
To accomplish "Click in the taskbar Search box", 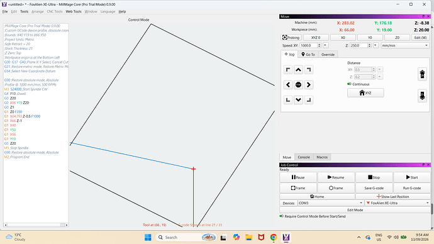I will (186, 237).
